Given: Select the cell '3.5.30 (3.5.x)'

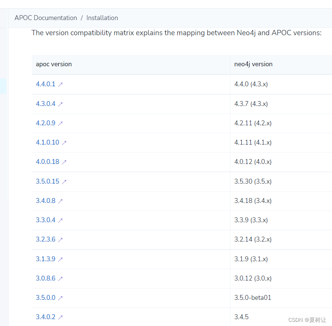Looking at the screenshot, I should point(281,181).
